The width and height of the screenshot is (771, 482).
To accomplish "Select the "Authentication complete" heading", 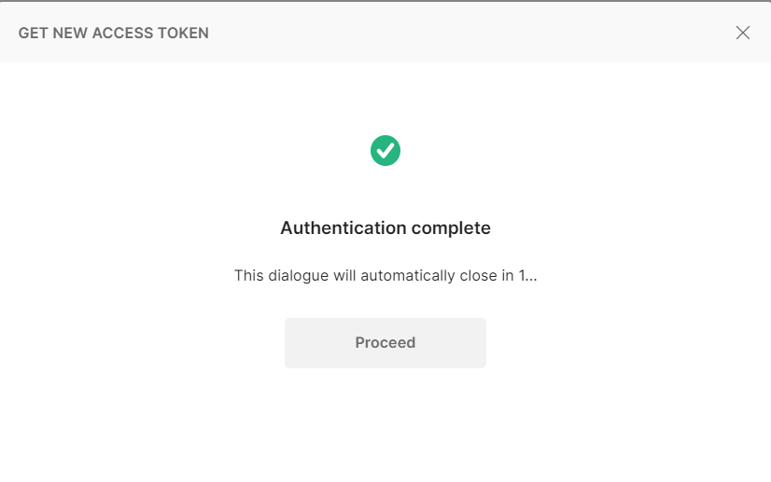I will click(385, 227).
